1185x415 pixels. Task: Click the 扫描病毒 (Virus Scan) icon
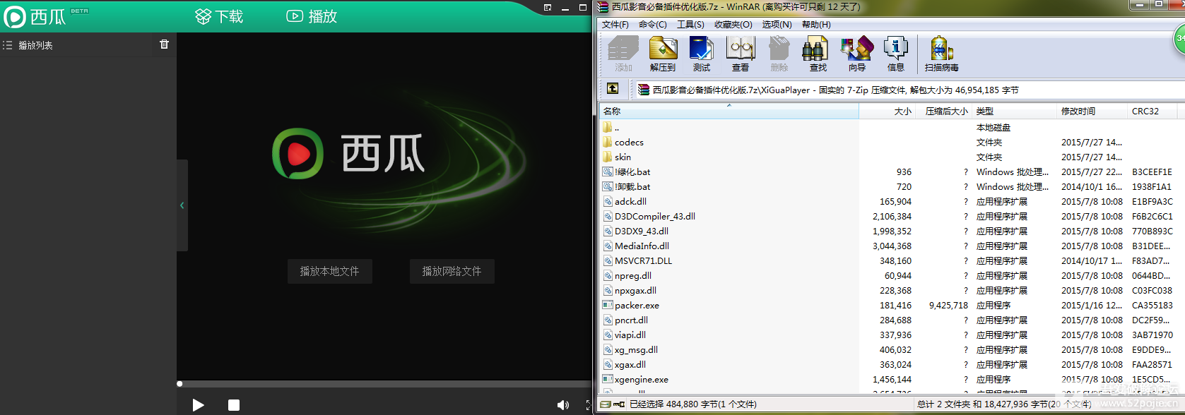pos(941,54)
